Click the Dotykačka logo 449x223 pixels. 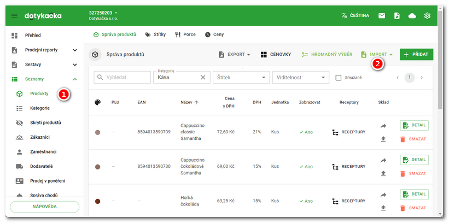tap(43, 16)
